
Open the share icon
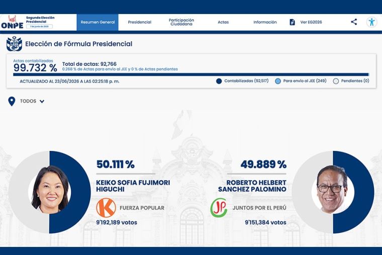[354, 22]
